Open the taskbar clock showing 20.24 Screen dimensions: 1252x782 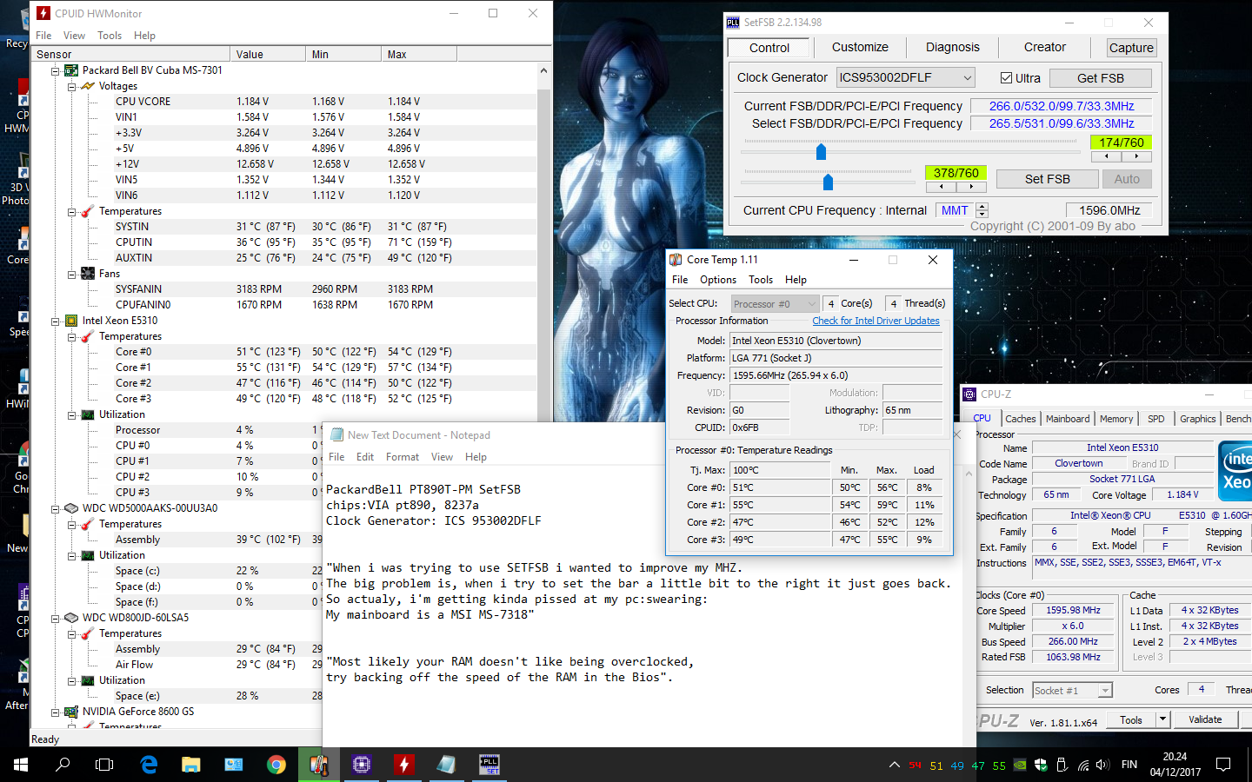(x=1175, y=765)
